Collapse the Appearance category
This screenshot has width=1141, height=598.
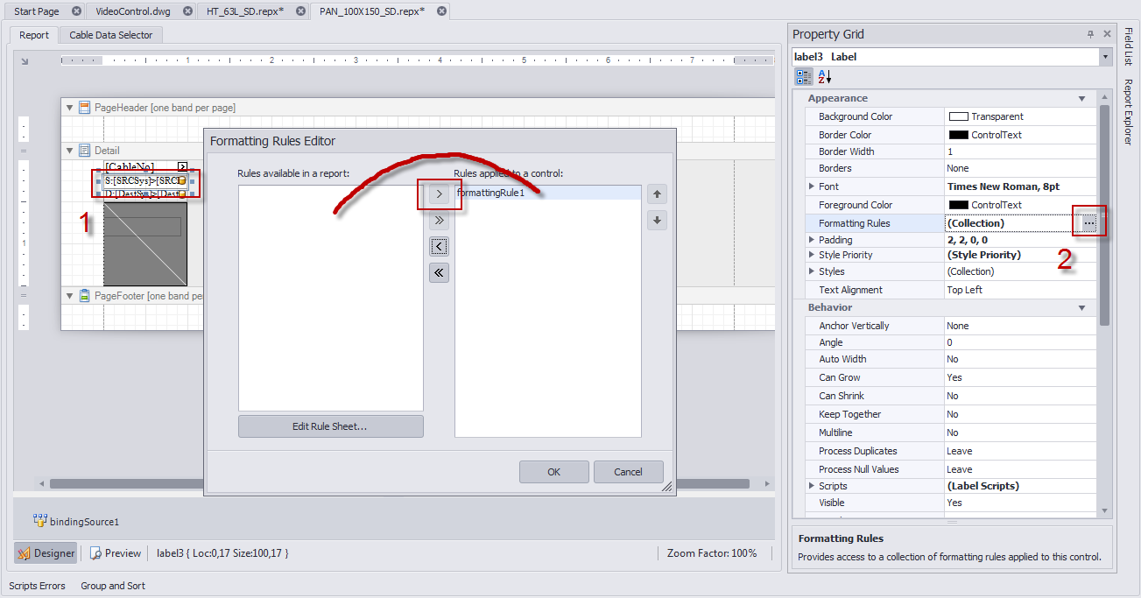click(x=1082, y=99)
